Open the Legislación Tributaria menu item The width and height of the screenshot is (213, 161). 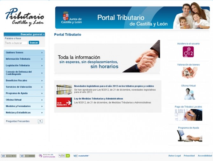click(18, 65)
